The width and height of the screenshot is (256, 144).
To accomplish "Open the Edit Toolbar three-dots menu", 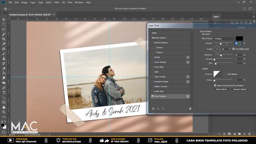I will coord(4,117).
